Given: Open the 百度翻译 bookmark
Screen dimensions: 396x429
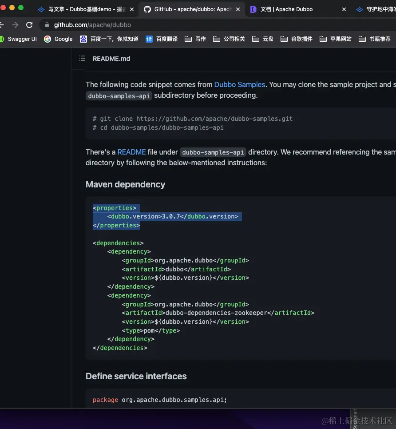Looking at the screenshot, I should point(162,39).
